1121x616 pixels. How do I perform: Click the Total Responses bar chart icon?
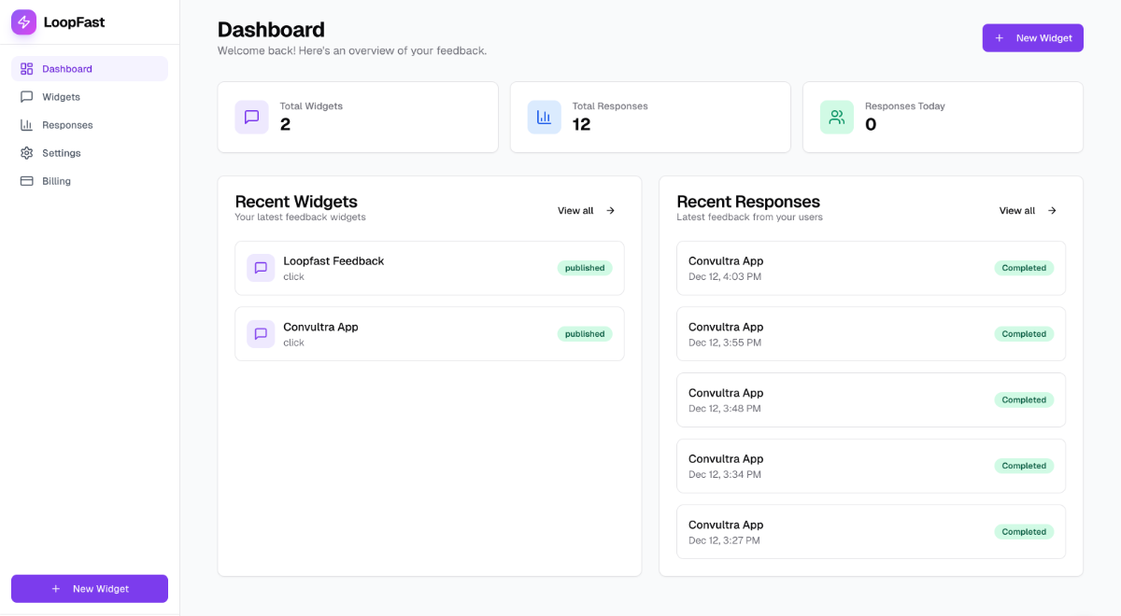point(544,117)
